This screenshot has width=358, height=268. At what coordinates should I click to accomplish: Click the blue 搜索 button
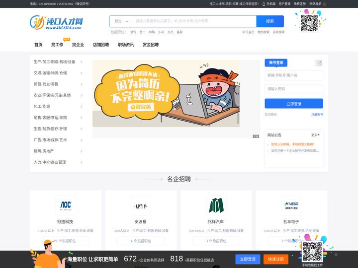270,21
